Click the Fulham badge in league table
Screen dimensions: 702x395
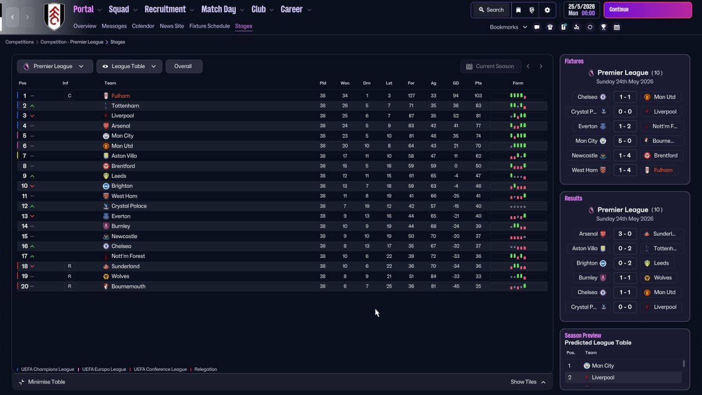[106, 96]
